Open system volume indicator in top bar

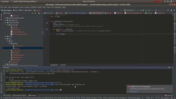(168, 1)
